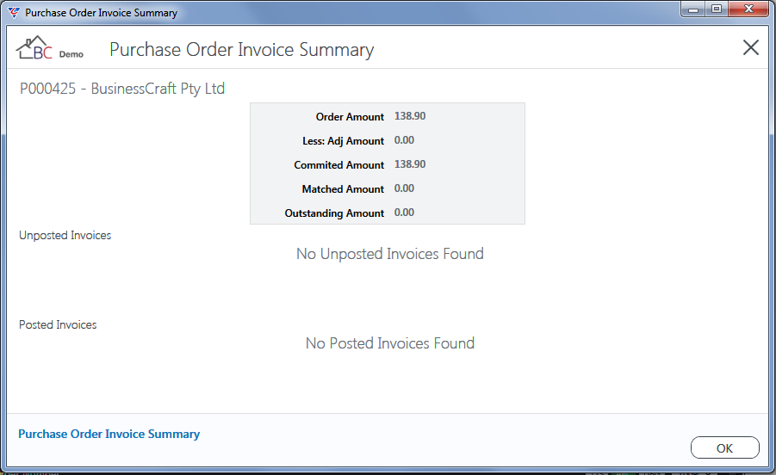Click the BusinessCraft app icon in the title bar

[14, 12]
